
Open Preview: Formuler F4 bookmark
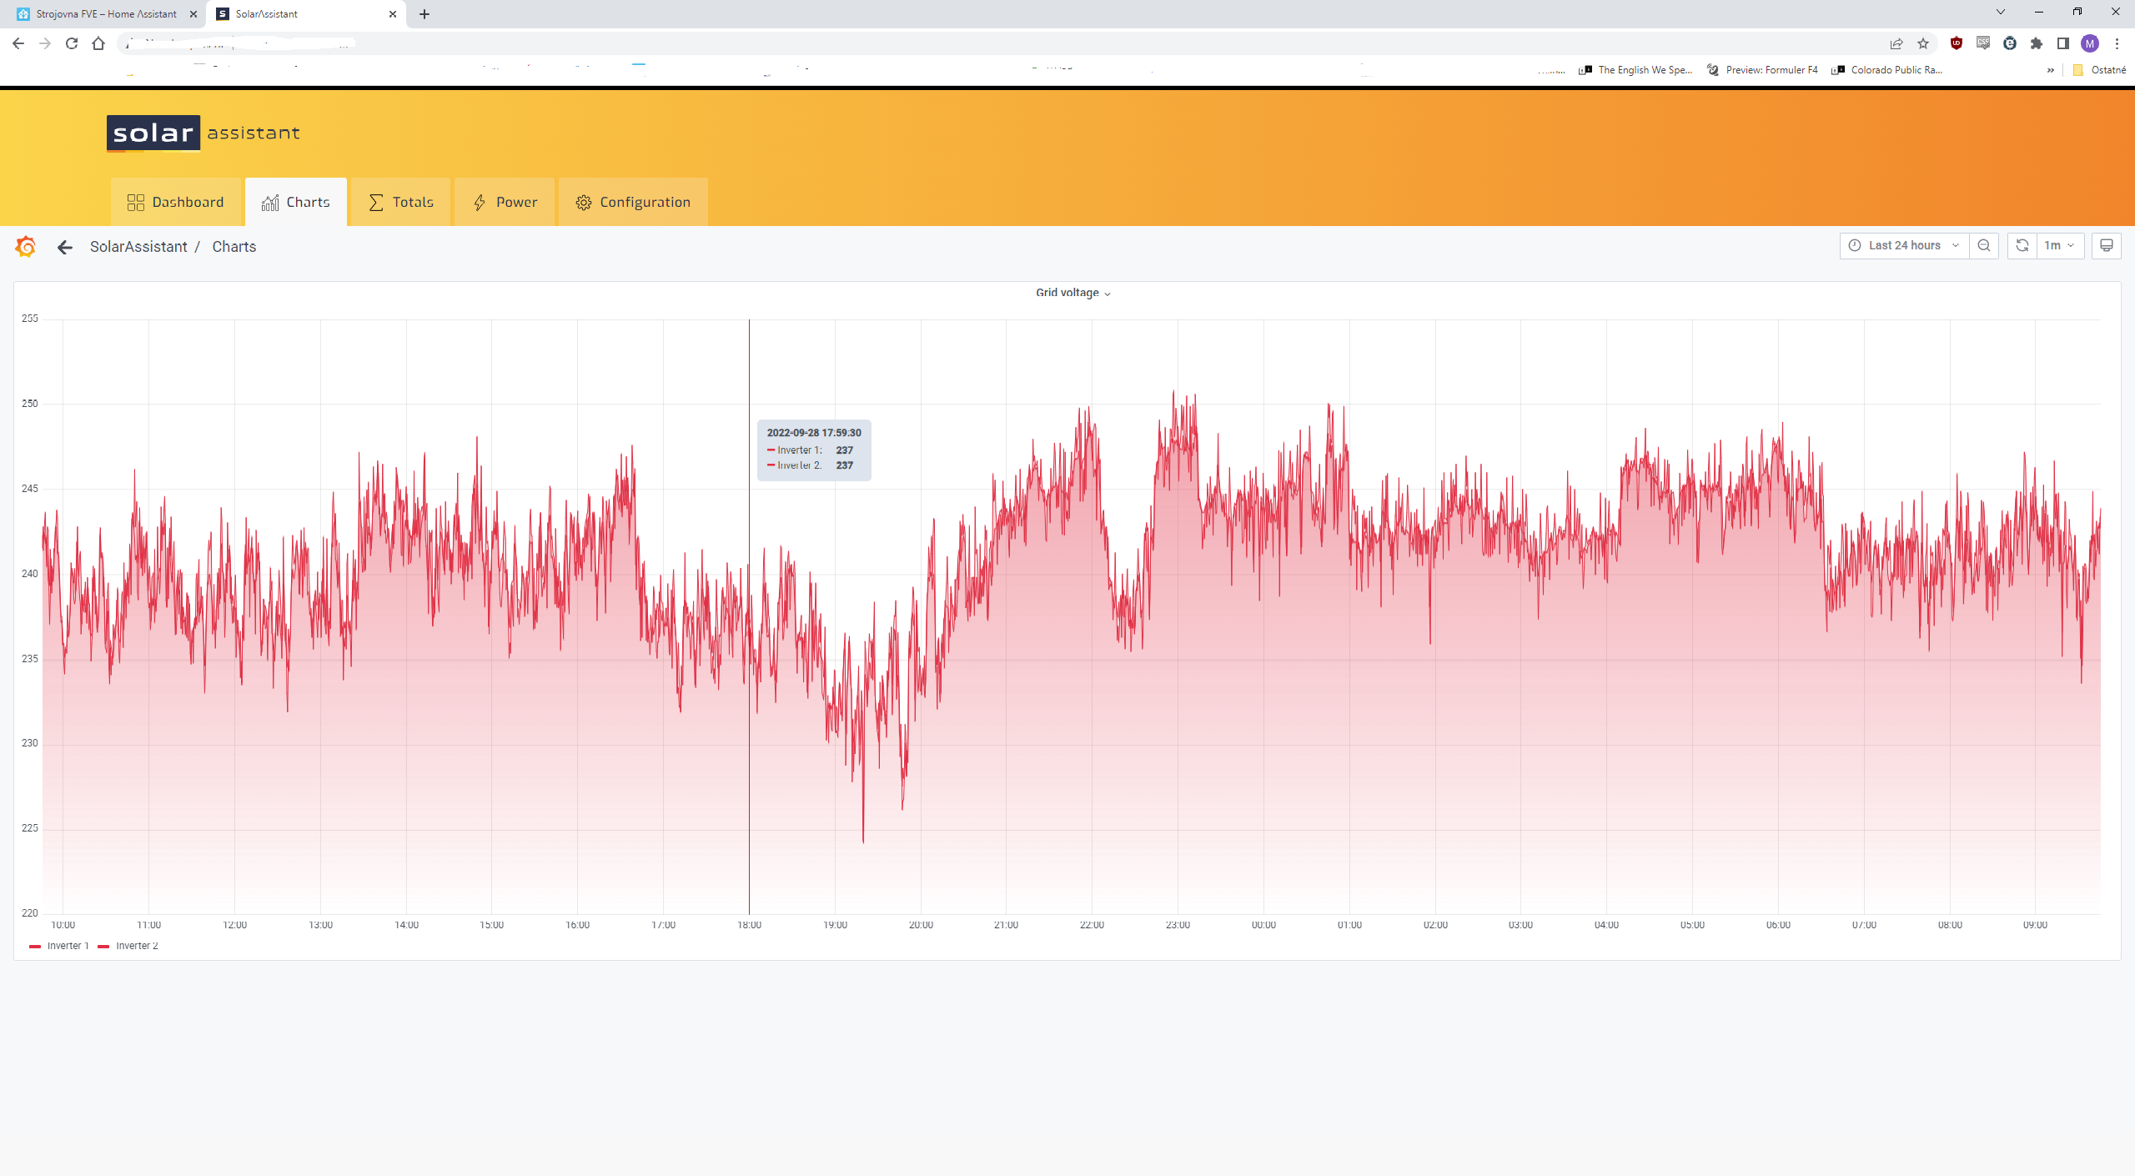[1763, 70]
